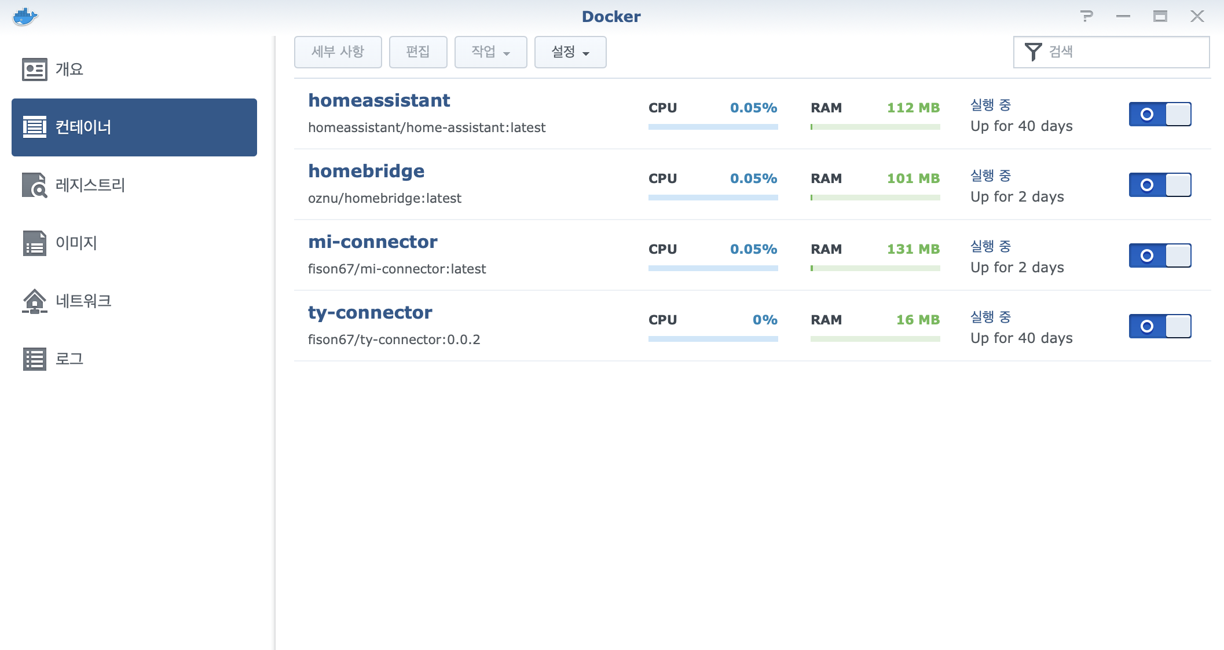Open the registry (레지스트리) magnifier icon

coord(34,185)
